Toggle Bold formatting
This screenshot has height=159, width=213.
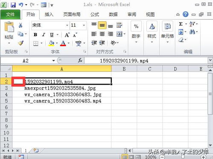pos(35,35)
